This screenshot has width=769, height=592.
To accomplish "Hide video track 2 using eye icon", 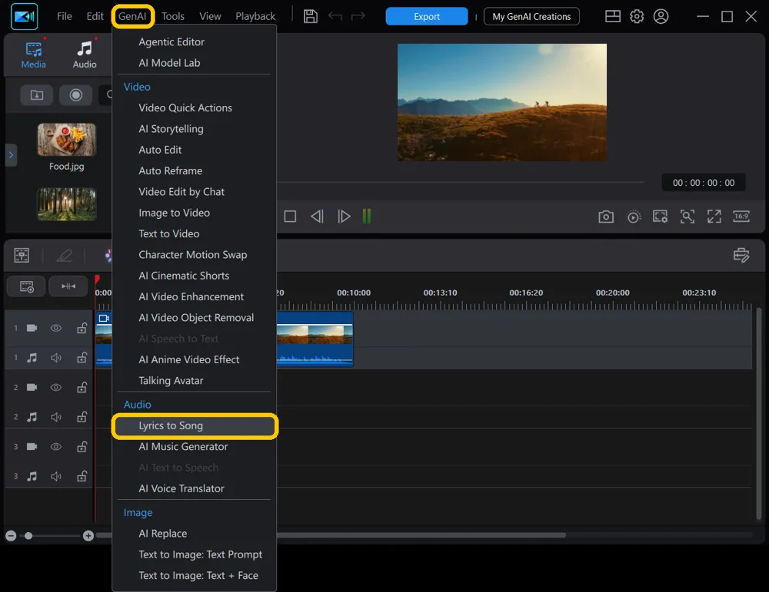I will (x=56, y=387).
